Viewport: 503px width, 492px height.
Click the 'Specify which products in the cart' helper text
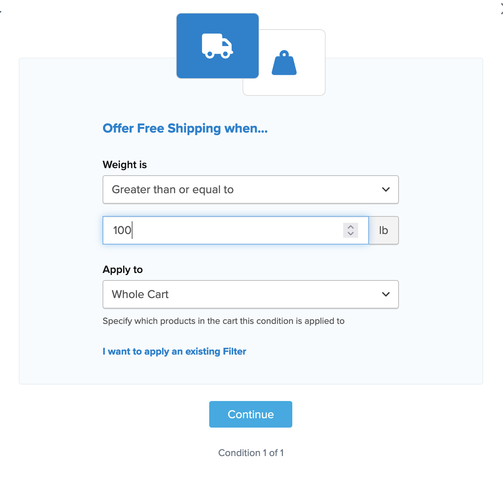pyautogui.click(x=223, y=321)
